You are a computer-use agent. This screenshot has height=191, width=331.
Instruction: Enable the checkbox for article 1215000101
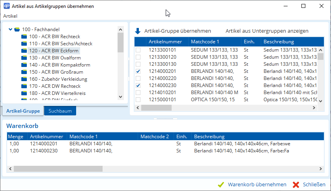click(138, 100)
